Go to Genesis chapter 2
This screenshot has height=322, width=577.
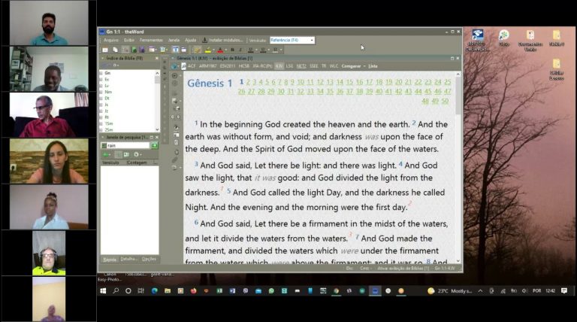click(249, 82)
